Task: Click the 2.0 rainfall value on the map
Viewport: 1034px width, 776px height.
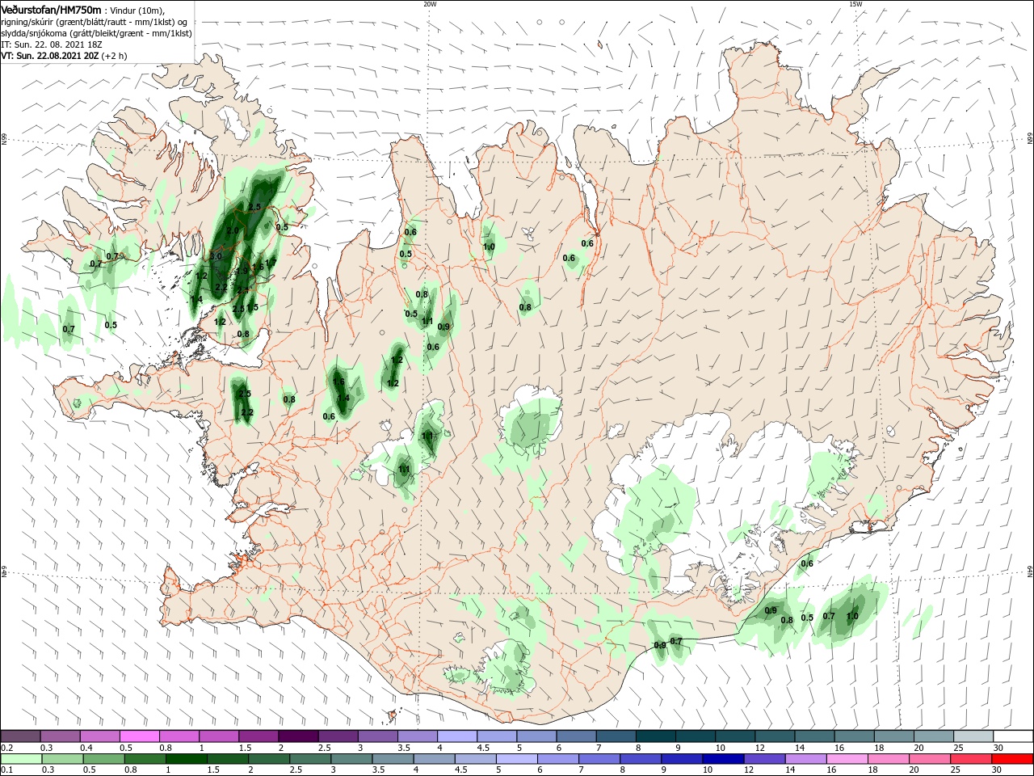Action: click(x=233, y=231)
